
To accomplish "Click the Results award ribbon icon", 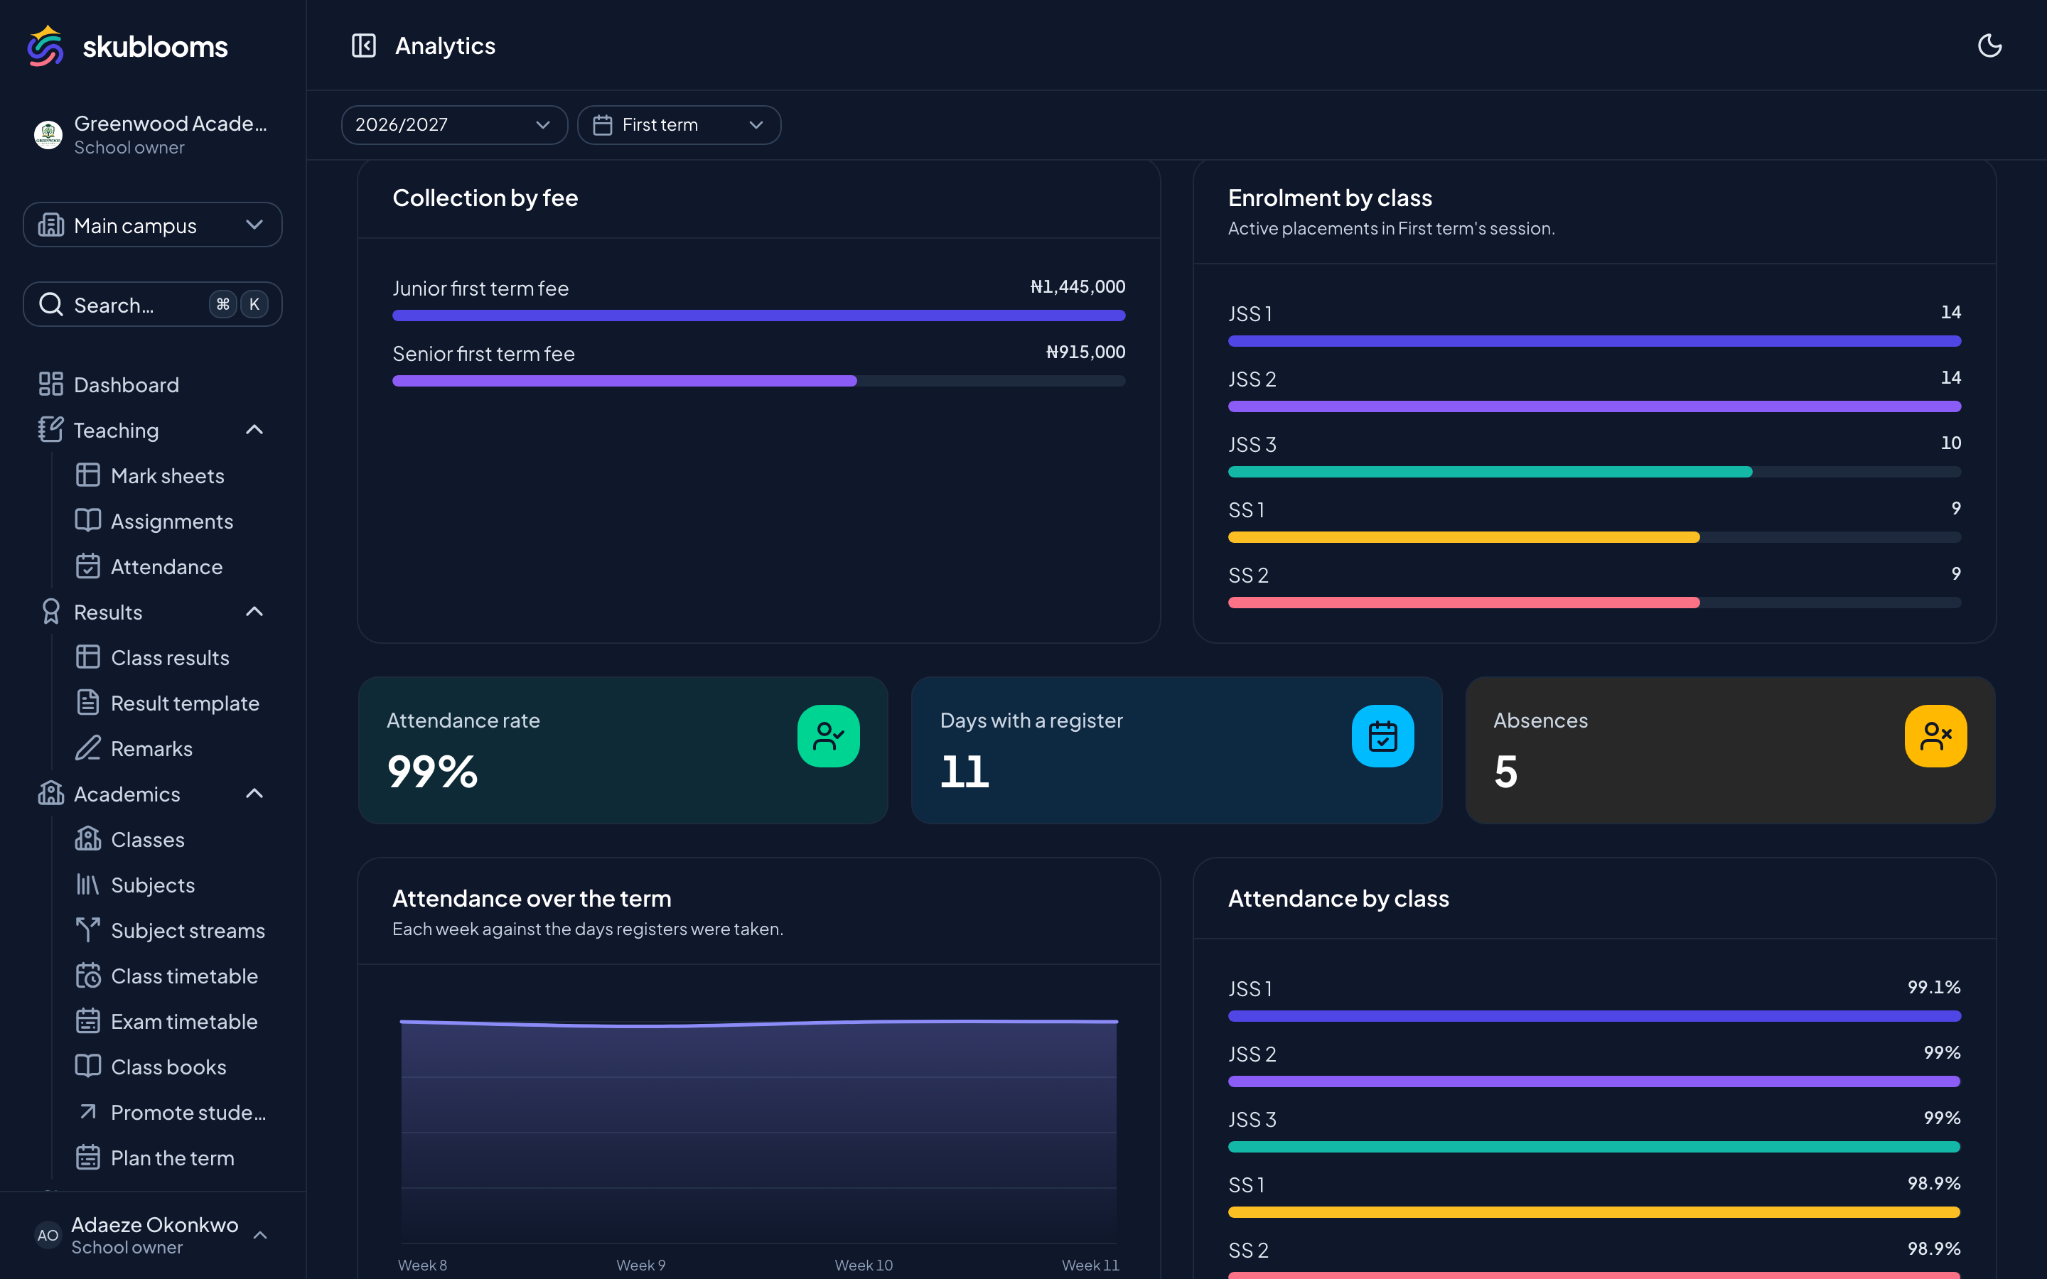I will [x=50, y=612].
